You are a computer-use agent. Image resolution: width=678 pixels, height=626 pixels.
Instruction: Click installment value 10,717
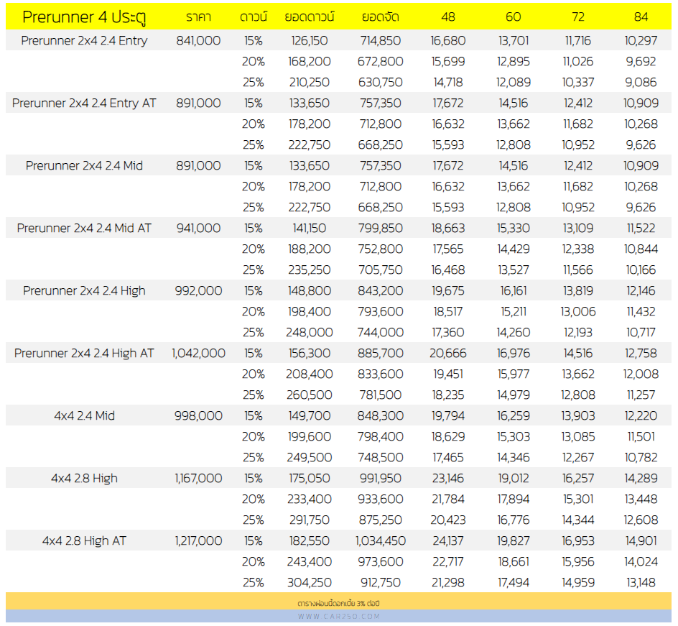click(x=641, y=332)
